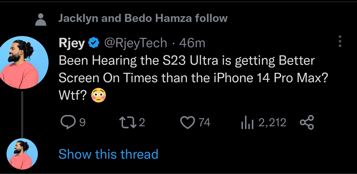The width and height of the screenshot is (357, 174).
Task: Click the gray person icon above the tweet
Action: tap(41, 20)
